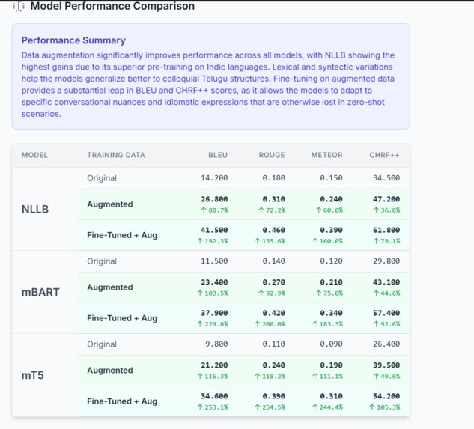474x429 pixels.
Task: Select the mT5 model label
Action: 33,376
